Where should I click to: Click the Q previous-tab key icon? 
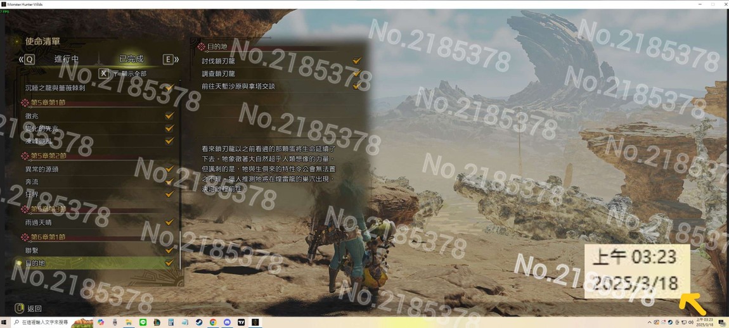[30, 60]
